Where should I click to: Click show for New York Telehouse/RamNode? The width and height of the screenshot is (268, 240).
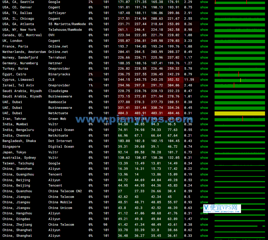[204, 30]
